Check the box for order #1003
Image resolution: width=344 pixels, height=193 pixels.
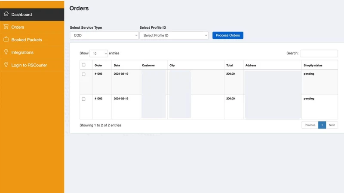[83, 74]
